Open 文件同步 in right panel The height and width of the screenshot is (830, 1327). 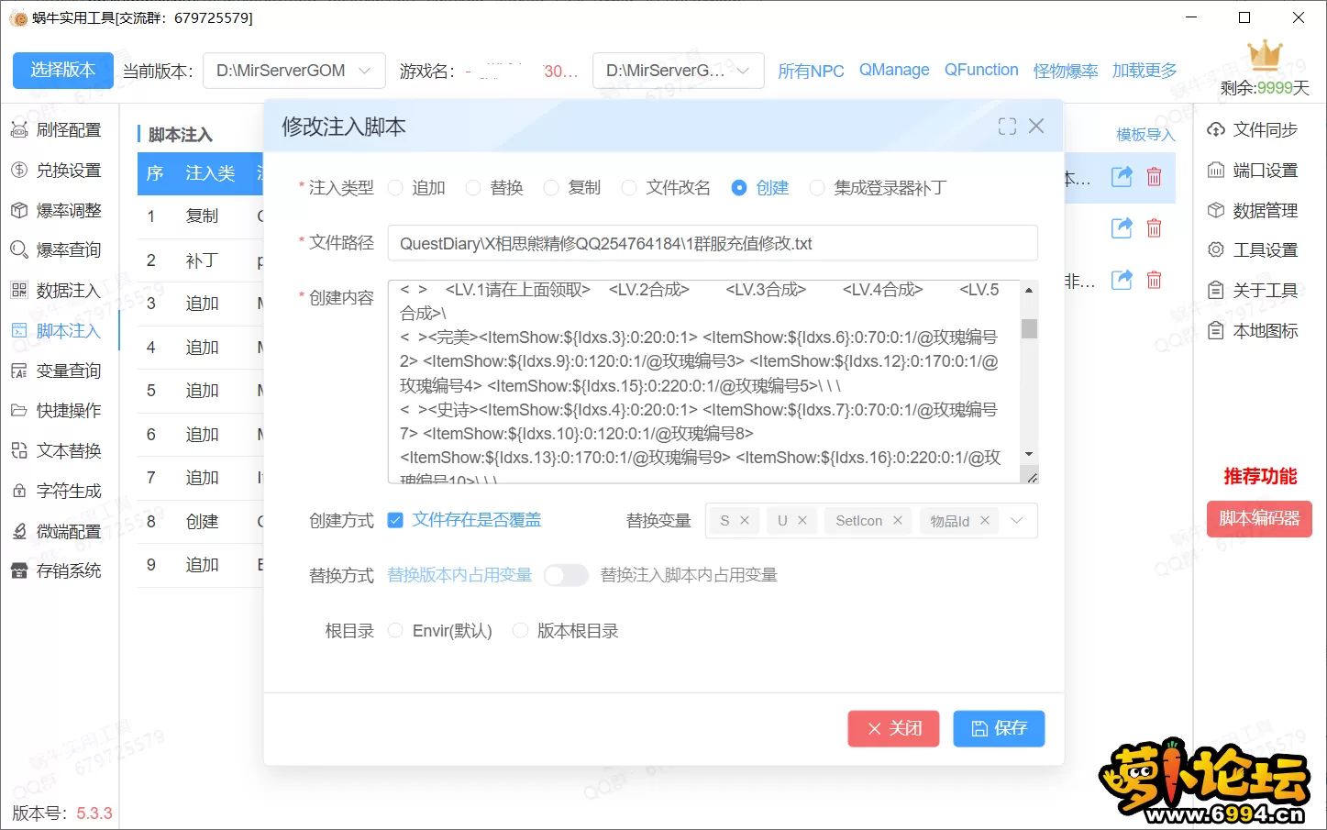1253,130
